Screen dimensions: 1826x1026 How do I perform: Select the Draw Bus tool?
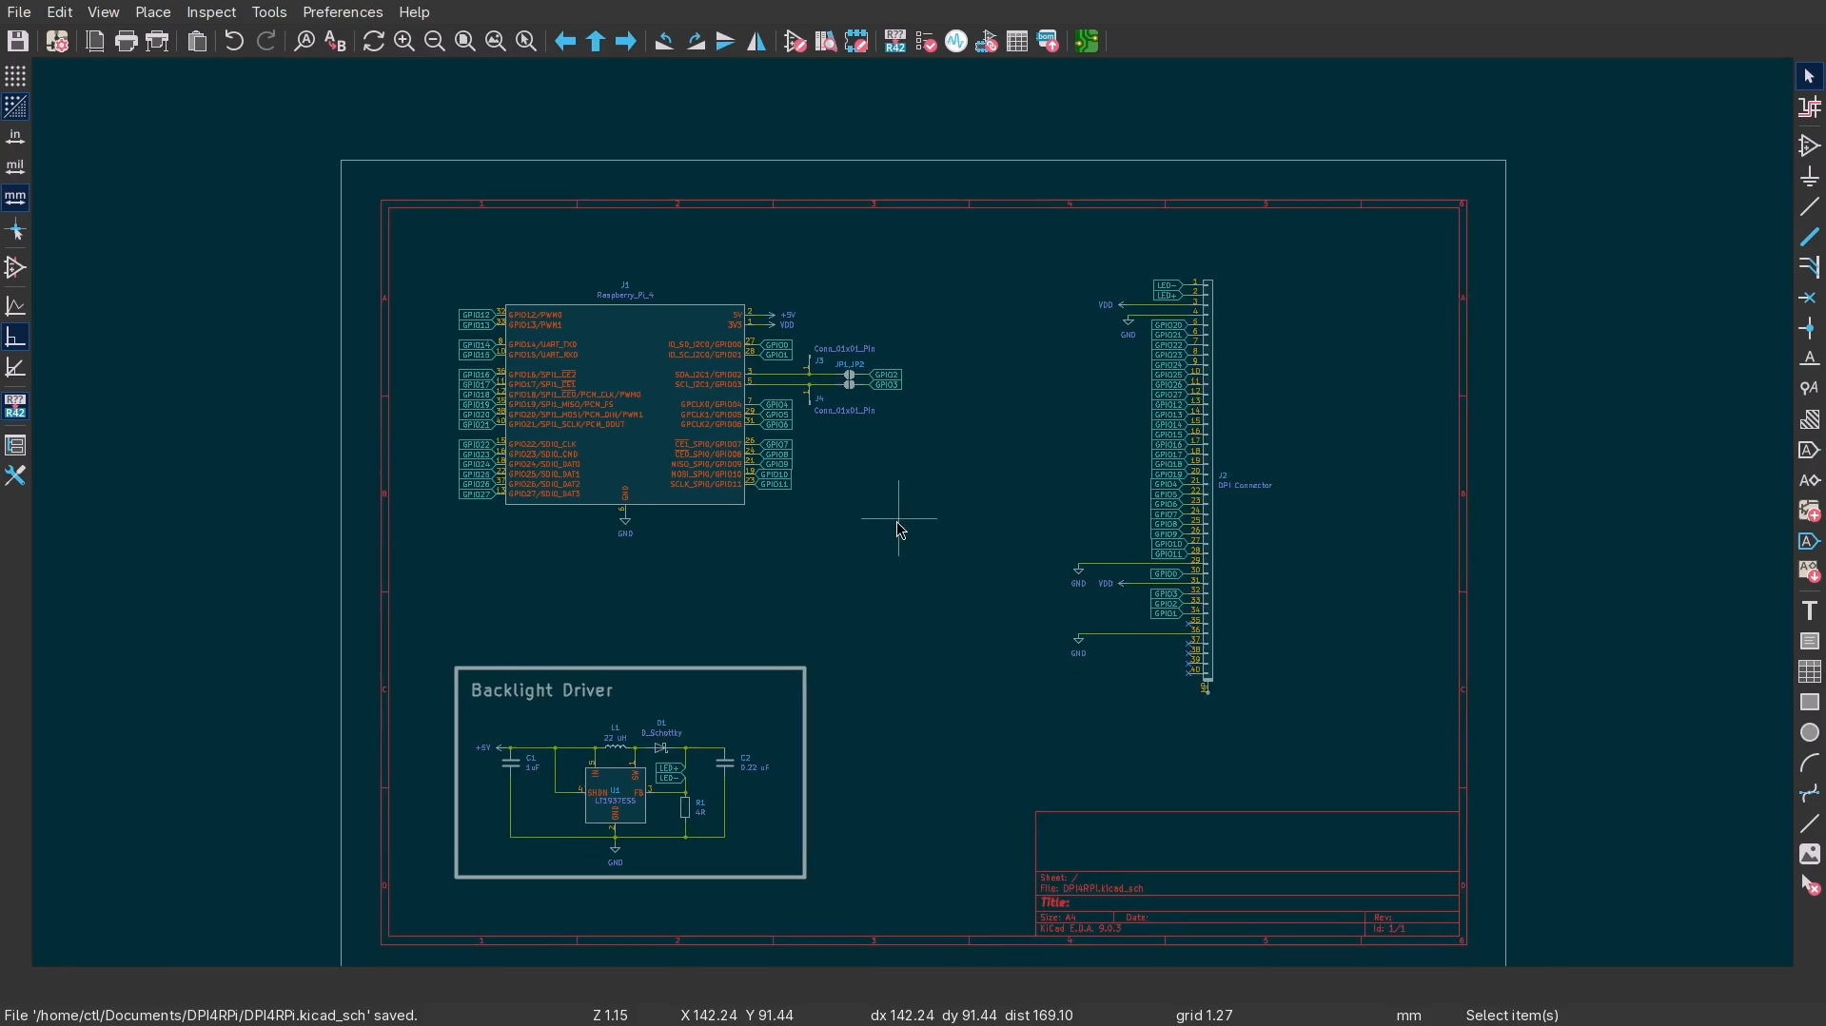click(x=1810, y=238)
